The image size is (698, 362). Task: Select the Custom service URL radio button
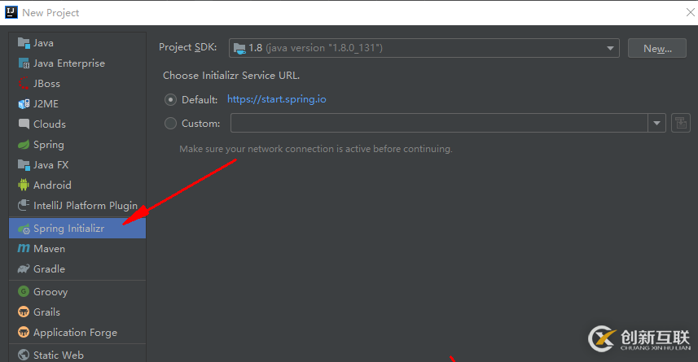coord(170,123)
